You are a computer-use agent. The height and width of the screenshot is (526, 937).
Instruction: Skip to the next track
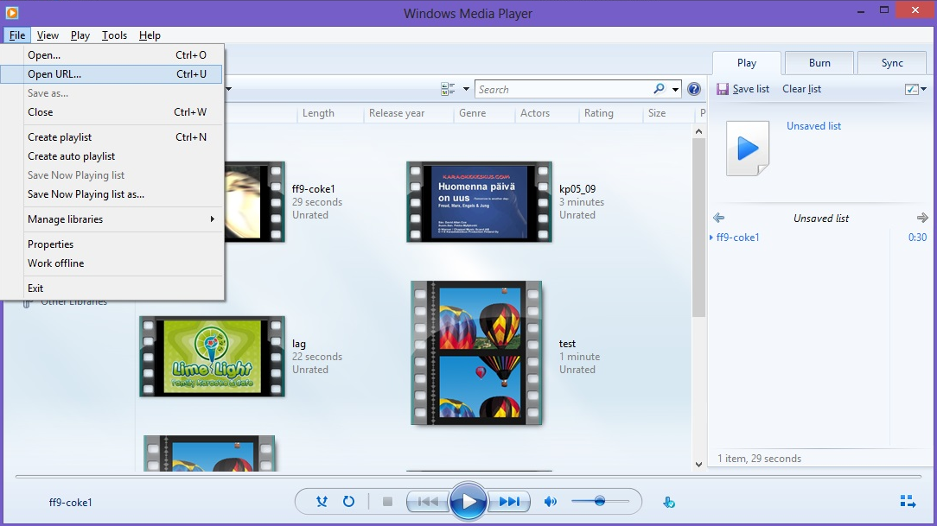pos(509,501)
